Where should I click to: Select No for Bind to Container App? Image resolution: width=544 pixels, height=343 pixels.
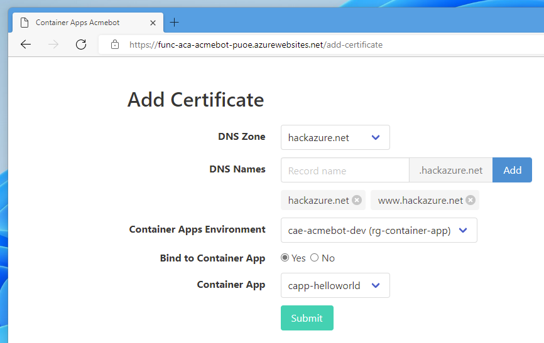(314, 258)
